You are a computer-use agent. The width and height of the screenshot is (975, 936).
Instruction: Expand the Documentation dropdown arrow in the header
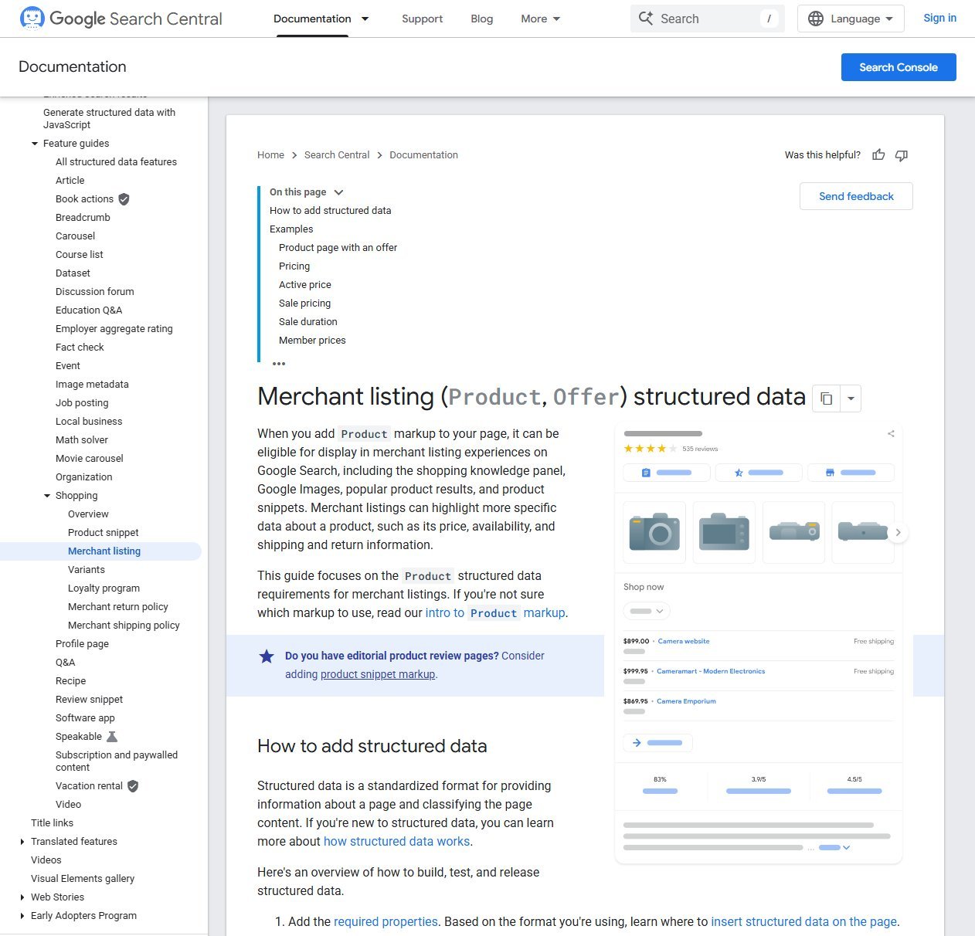(365, 19)
